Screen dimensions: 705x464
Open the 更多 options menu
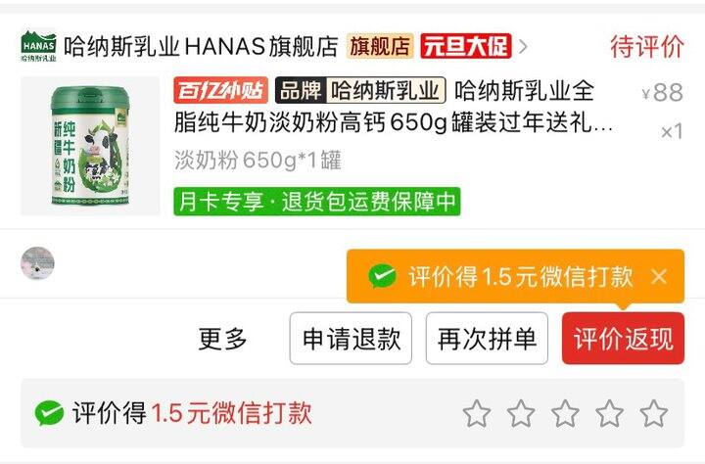tap(222, 339)
